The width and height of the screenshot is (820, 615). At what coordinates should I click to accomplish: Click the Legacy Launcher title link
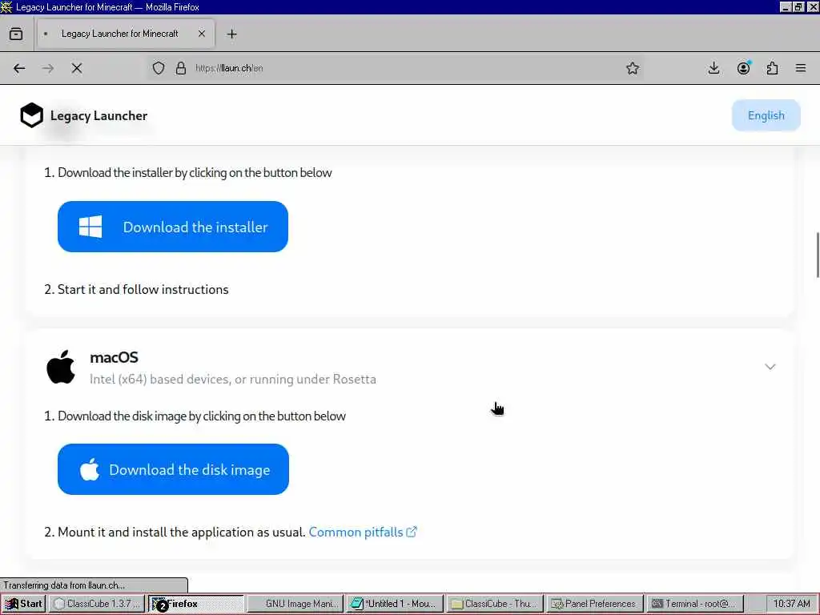pyautogui.click(x=98, y=115)
